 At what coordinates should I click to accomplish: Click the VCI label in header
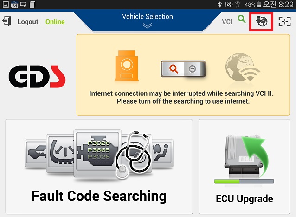pos(227,22)
